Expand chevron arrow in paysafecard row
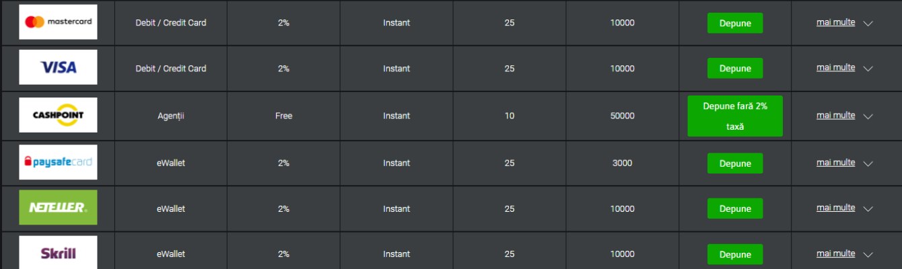Image resolution: width=902 pixels, height=269 pixels. coord(868,163)
